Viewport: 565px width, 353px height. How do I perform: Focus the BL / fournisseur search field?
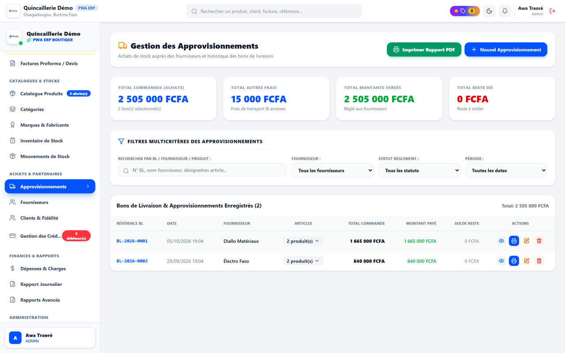(202, 170)
